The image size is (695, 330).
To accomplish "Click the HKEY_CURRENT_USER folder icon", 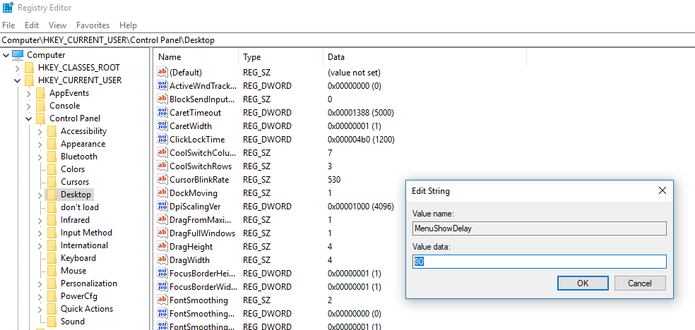I will tap(29, 80).
